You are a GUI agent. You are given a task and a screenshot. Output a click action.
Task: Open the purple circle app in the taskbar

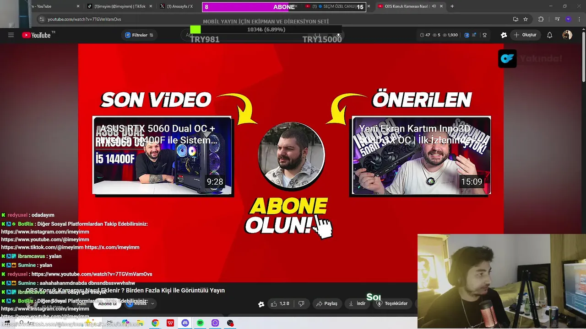[215, 323]
